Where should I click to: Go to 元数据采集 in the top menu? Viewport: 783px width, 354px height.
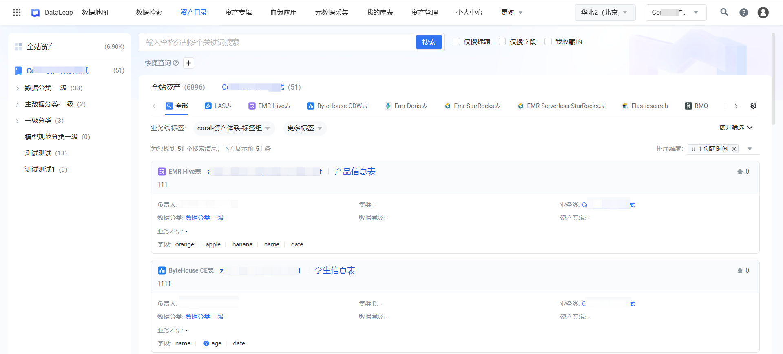(332, 12)
